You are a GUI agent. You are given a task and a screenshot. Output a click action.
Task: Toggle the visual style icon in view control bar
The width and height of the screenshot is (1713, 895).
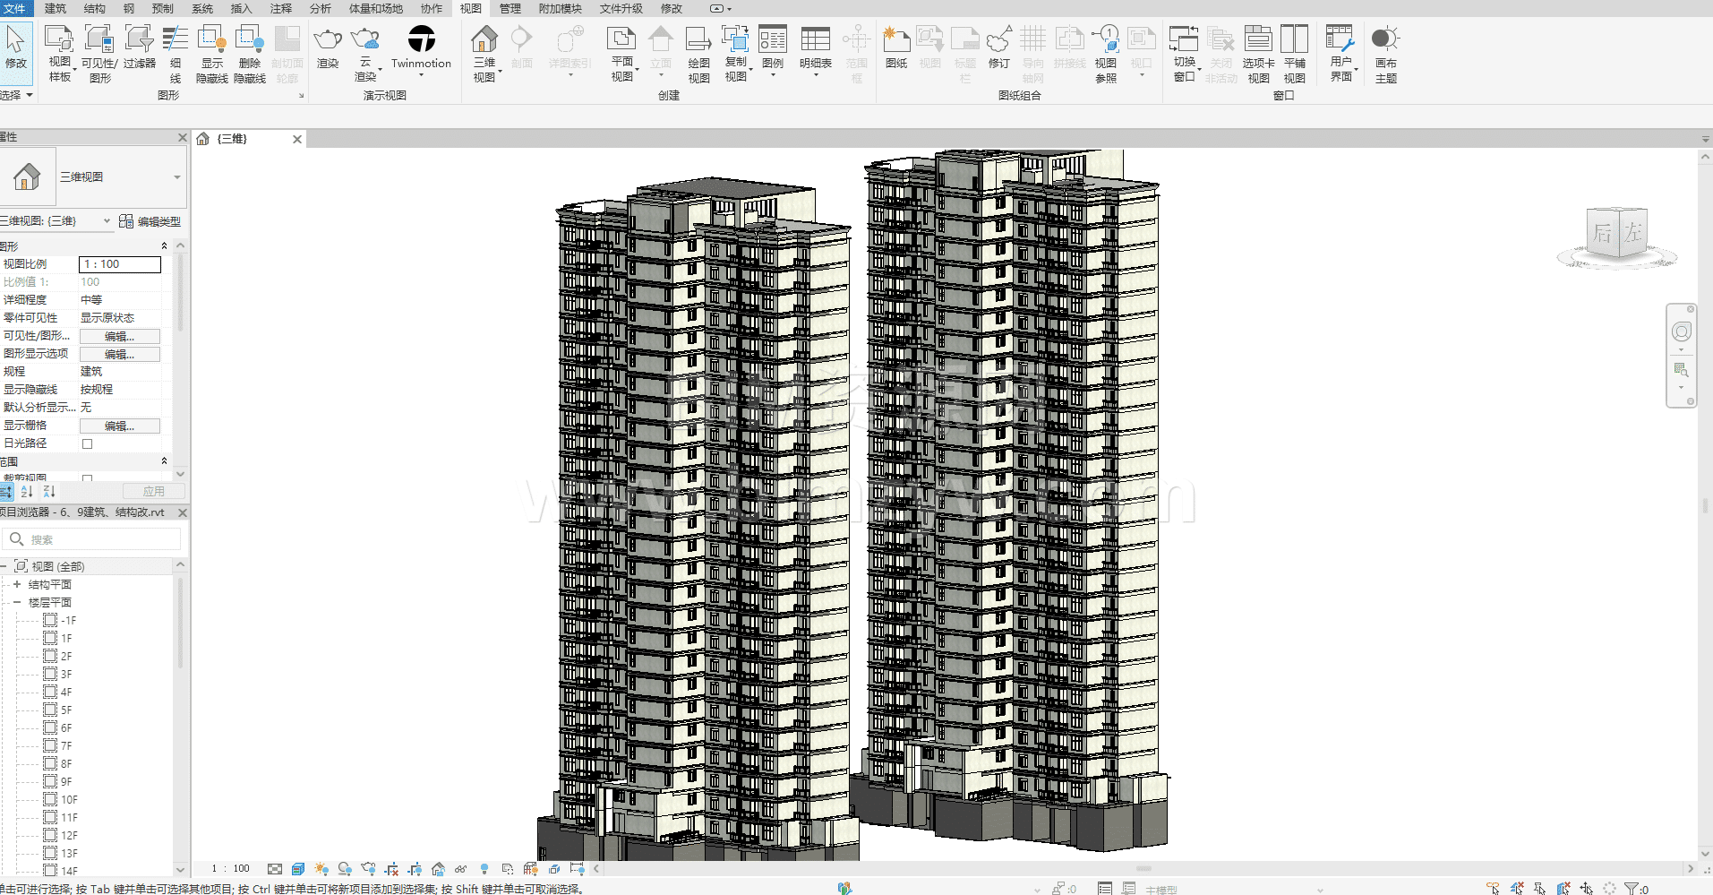coord(298,869)
